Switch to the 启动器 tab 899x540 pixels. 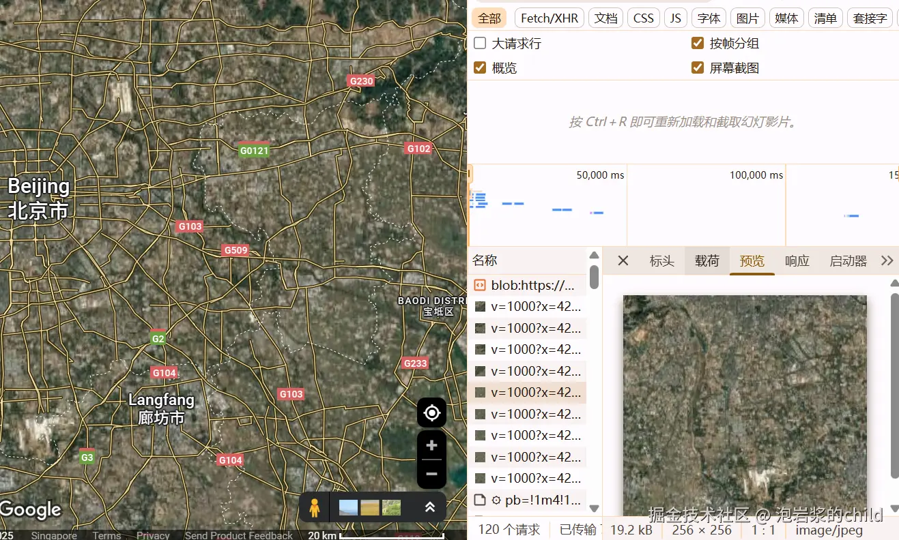click(x=848, y=260)
